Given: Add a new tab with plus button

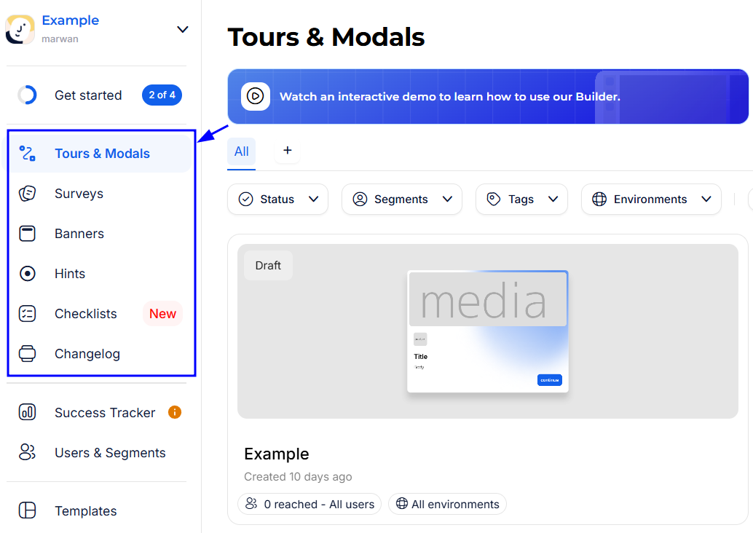Looking at the screenshot, I should coord(287,151).
